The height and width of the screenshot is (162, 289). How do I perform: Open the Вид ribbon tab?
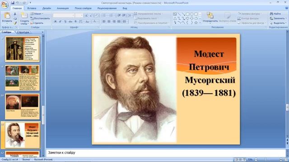125,8
